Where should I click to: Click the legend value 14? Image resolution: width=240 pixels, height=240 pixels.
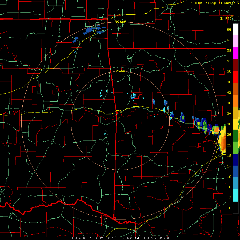(229, 166)
